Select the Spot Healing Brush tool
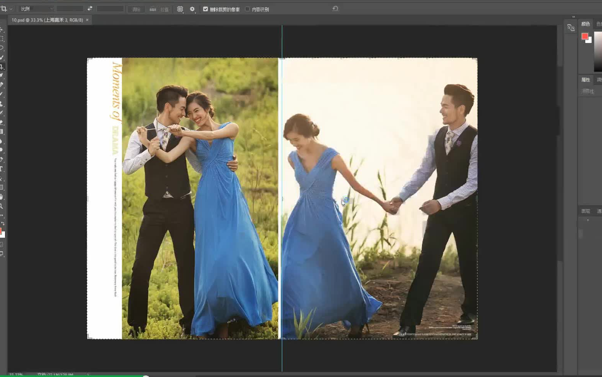The height and width of the screenshot is (377, 602). [x=2, y=85]
